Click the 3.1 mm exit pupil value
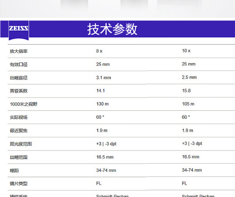The width and height of the screenshot is (235, 197). (104, 77)
